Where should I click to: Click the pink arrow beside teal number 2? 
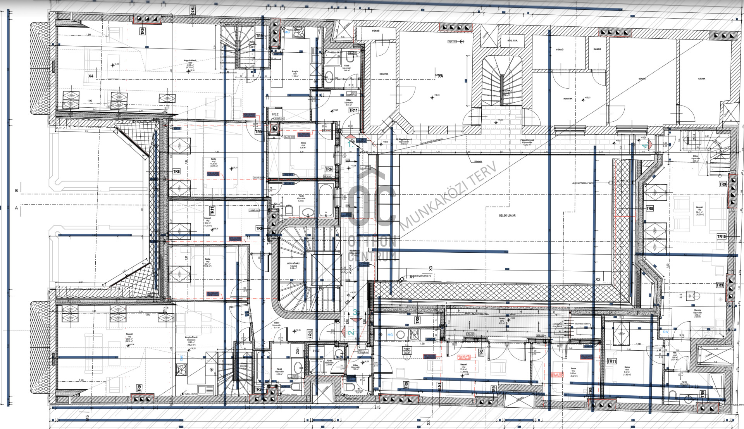click(344, 332)
